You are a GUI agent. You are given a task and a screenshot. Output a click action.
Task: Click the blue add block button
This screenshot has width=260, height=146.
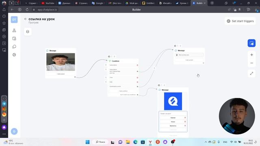pos(251,43)
